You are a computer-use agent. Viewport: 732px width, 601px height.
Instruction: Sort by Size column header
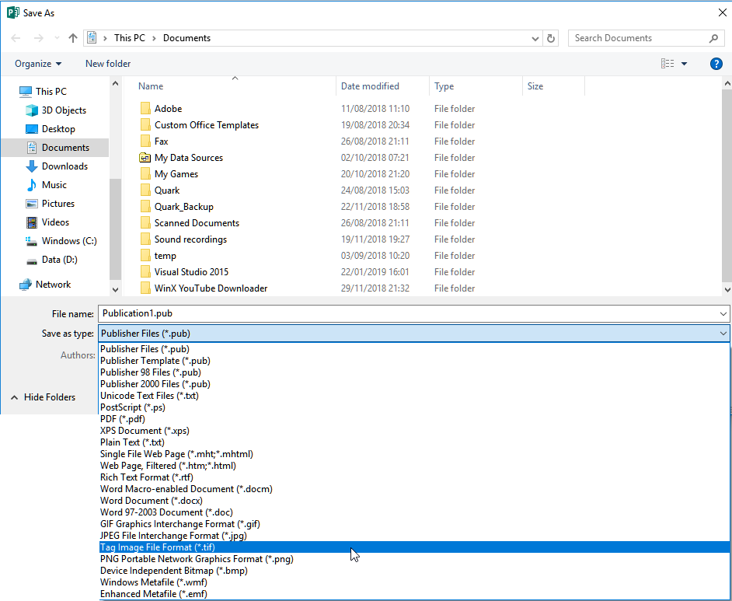[x=535, y=86]
